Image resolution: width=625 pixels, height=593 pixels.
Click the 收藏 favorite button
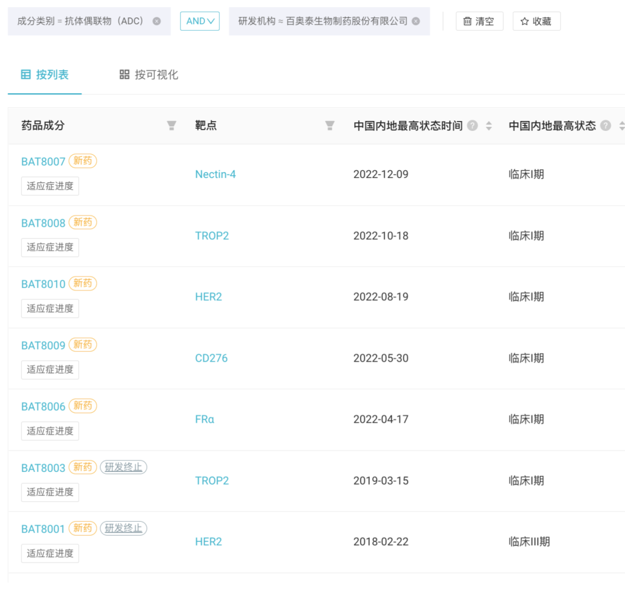coord(536,21)
